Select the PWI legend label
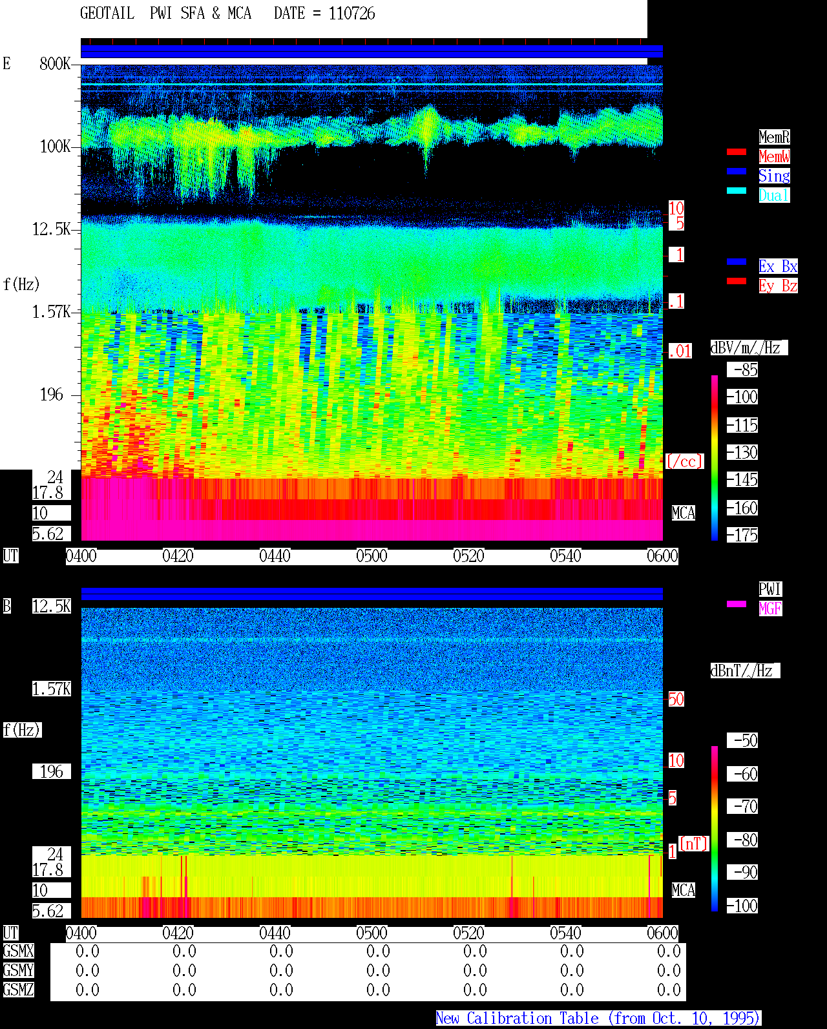The width and height of the screenshot is (827, 1029). (770, 589)
